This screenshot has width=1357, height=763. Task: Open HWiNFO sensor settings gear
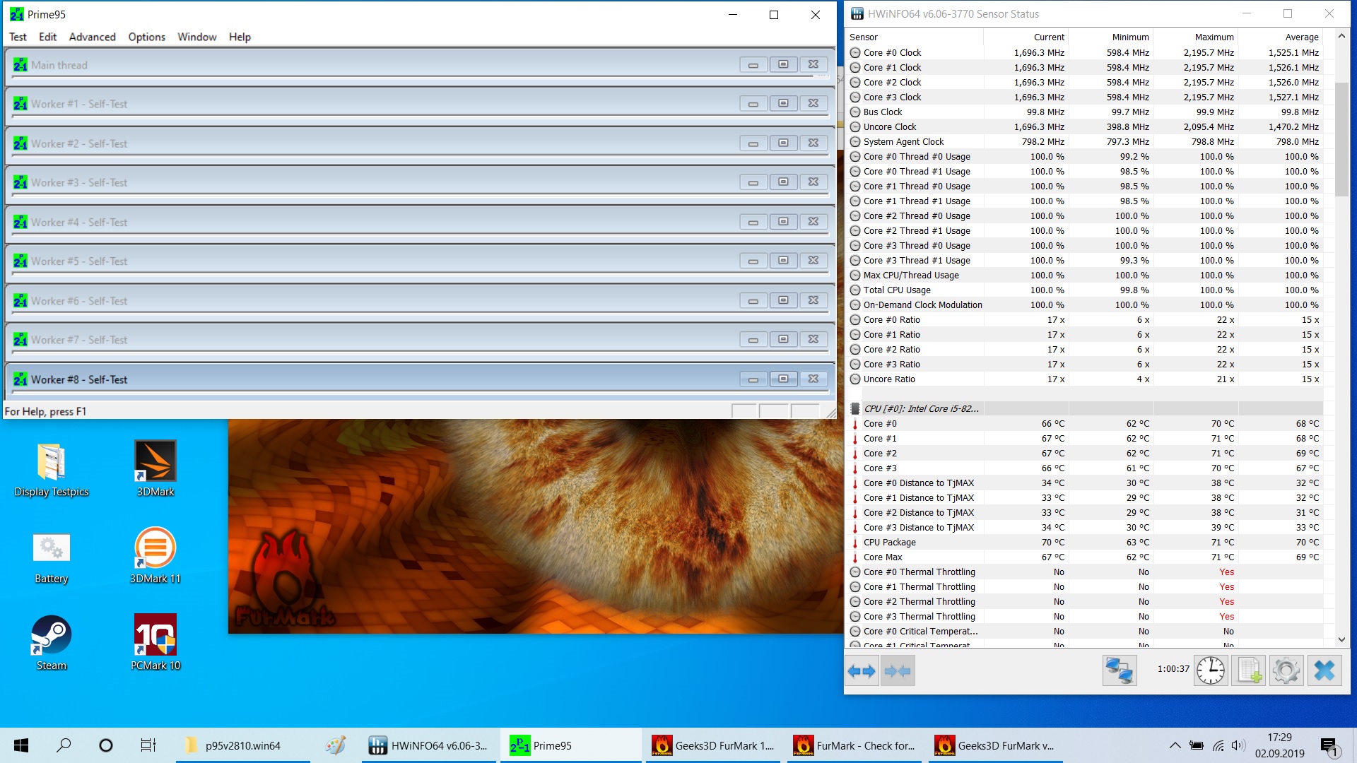1286,670
